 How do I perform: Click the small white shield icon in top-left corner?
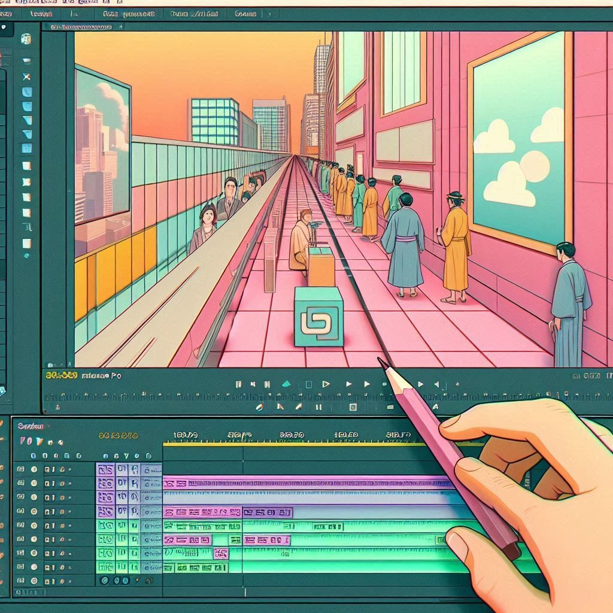click(x=4, y=28)
